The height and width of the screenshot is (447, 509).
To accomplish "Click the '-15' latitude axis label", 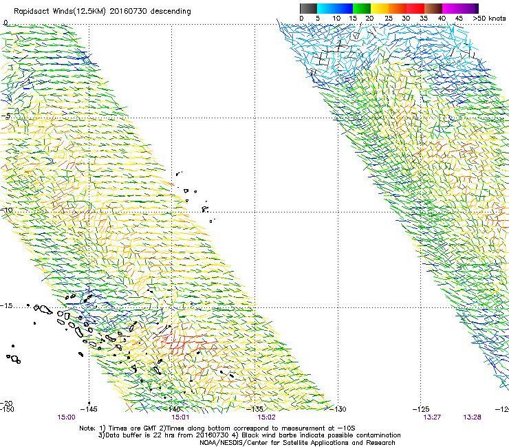I will point(6,306).
